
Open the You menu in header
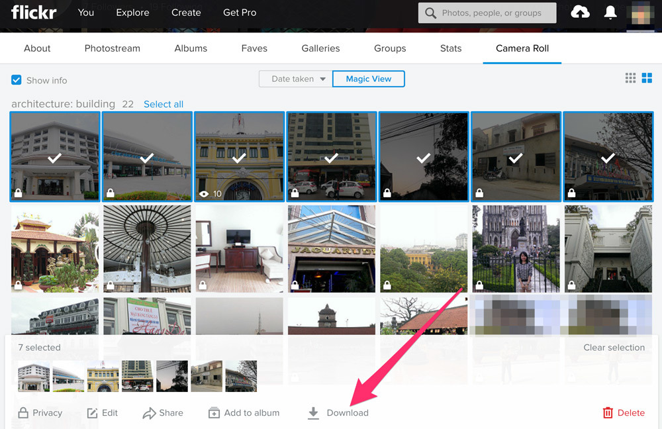[86, 13]
